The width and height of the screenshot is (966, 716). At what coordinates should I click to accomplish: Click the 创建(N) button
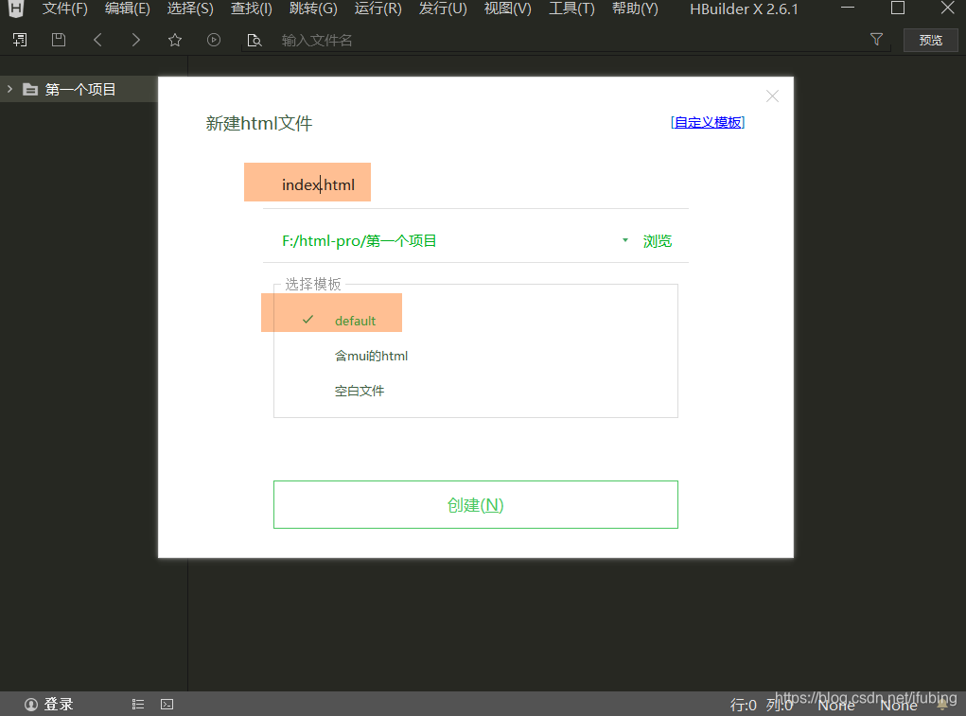pyautogui.click(x=475, y=504)
